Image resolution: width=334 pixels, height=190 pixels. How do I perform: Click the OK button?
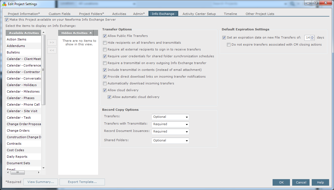pos(281,182)
